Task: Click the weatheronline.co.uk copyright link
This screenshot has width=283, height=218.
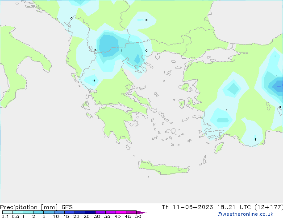Action: 246,214
